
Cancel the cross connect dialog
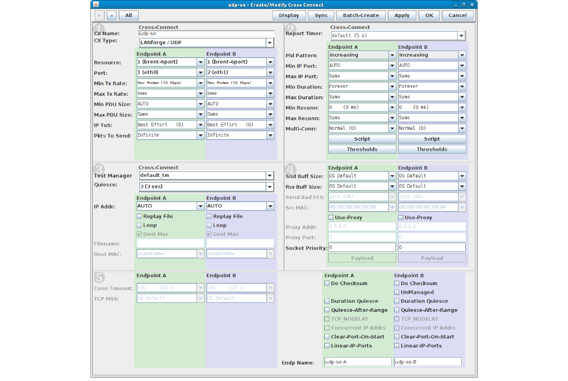(457, 15)
